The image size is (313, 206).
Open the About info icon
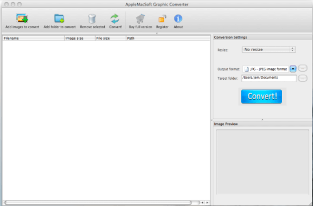point(178,18)
